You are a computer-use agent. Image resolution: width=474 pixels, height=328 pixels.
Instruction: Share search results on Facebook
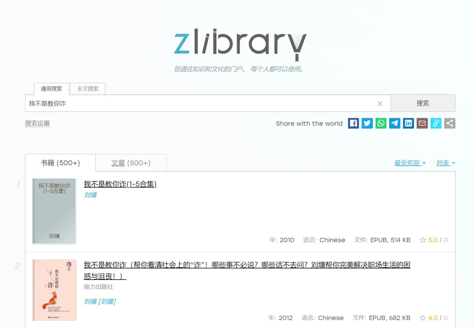click(x=353, y=123)
